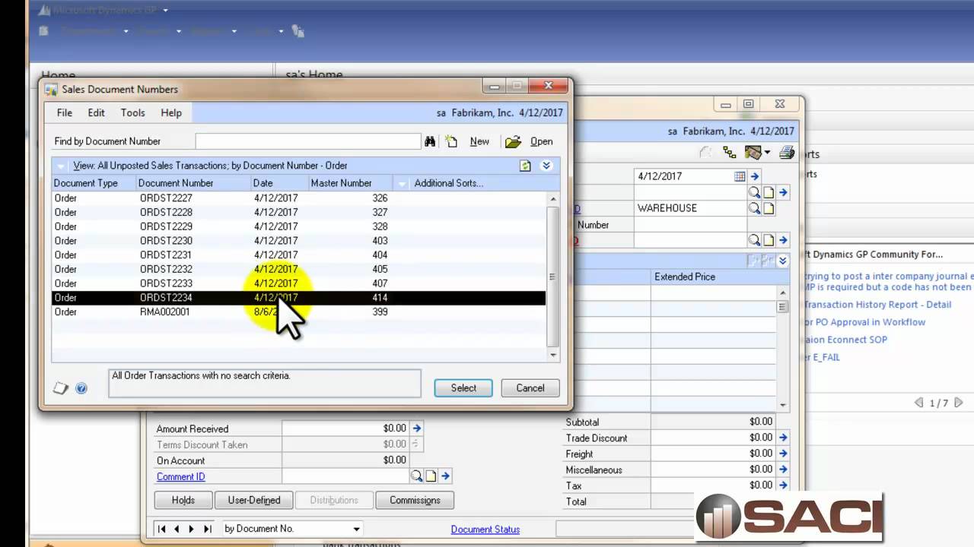The width and height of the screenshot is (974, 547).
Task: Open the Additional Sorts dropdown arrow
Action: tap(402, 183)
